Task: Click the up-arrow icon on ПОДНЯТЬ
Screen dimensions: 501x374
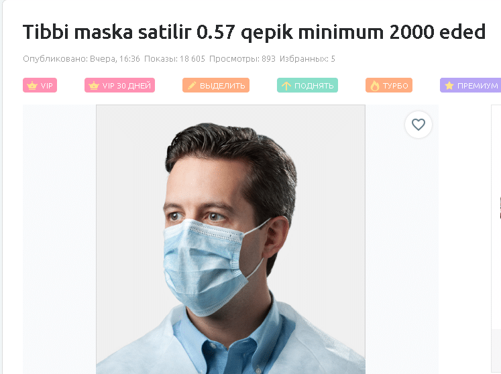Action: click(286, 86)
